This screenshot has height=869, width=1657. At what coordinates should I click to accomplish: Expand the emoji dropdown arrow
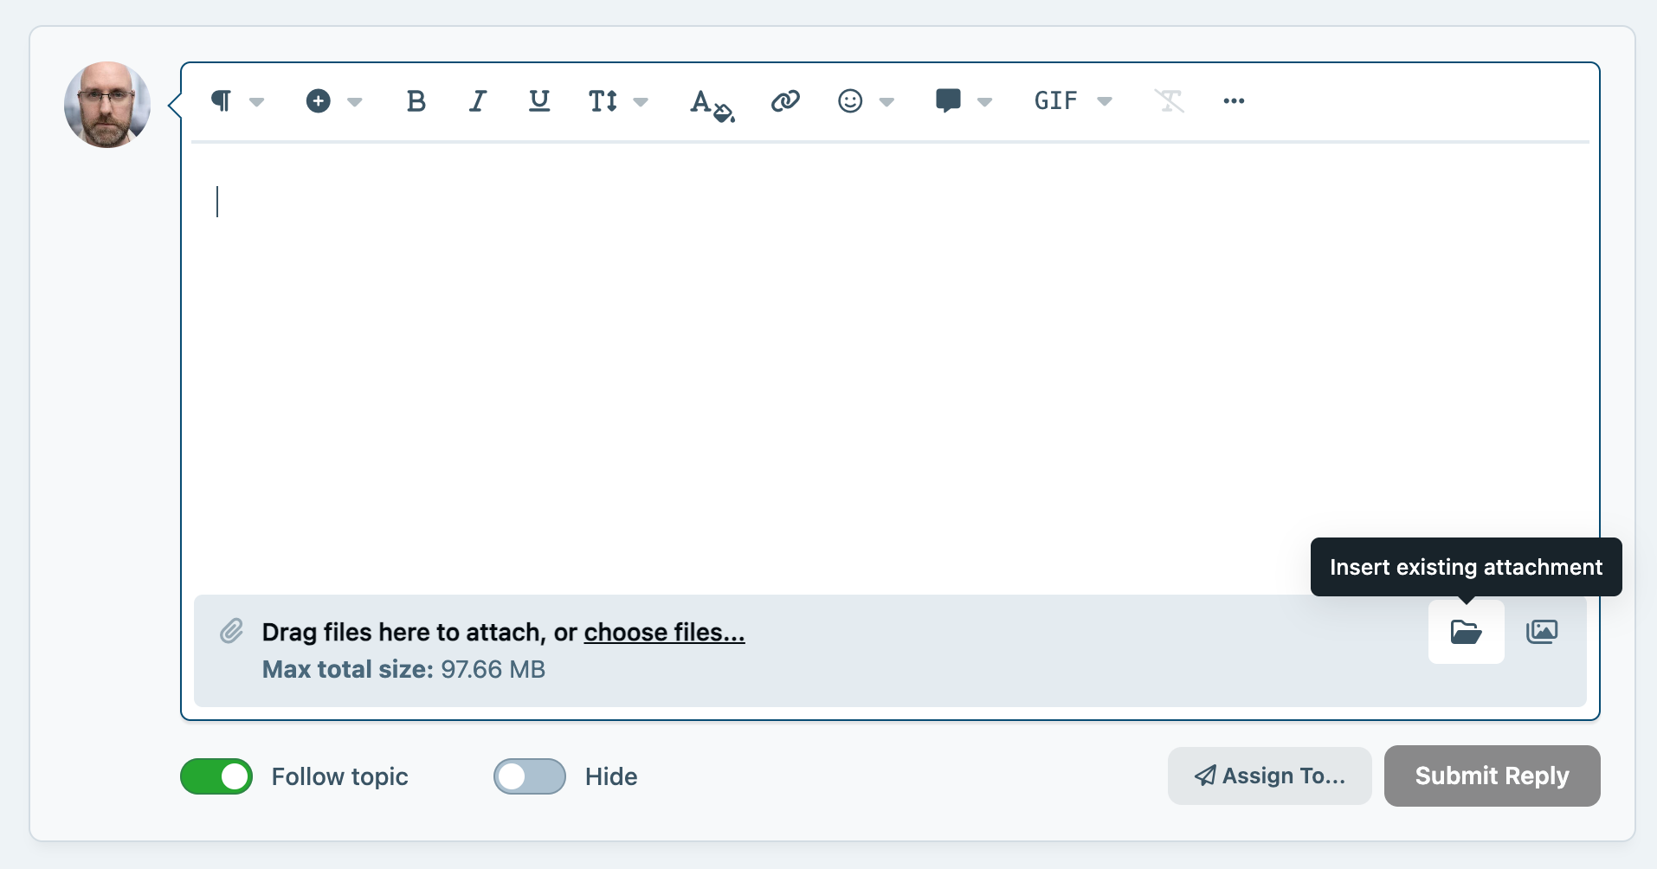click(x=887, y=102)
